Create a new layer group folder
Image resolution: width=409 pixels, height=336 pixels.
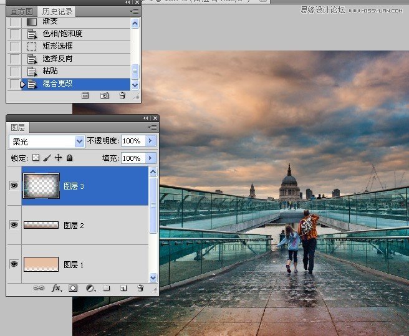coord(107,289)
